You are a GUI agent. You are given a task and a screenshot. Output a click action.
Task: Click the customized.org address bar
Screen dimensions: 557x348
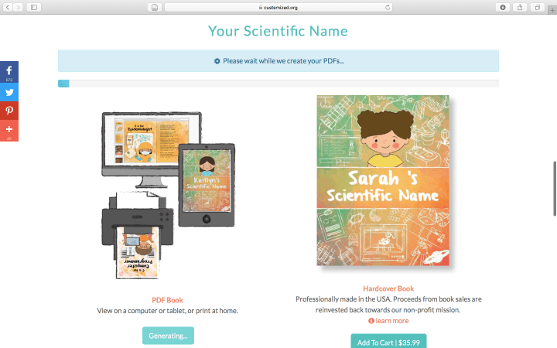[x=278, y=8]
